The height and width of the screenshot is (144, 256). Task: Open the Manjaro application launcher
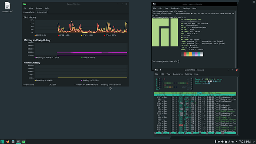tap(2, 141)
